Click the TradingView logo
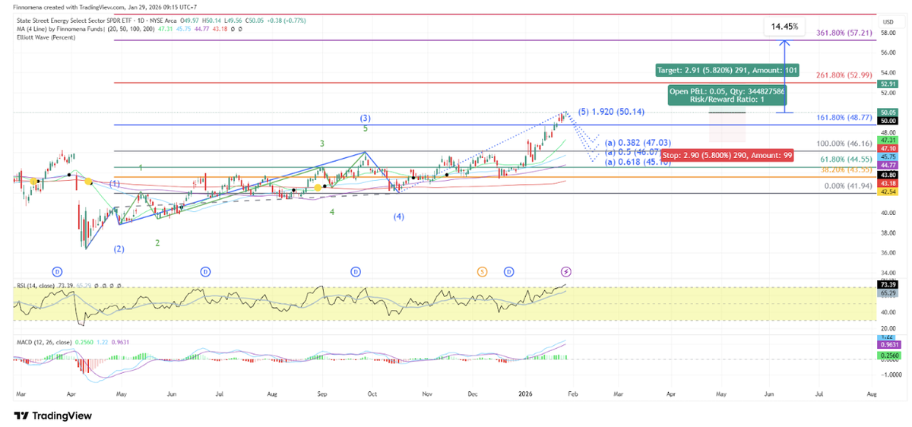 [53, 416]
